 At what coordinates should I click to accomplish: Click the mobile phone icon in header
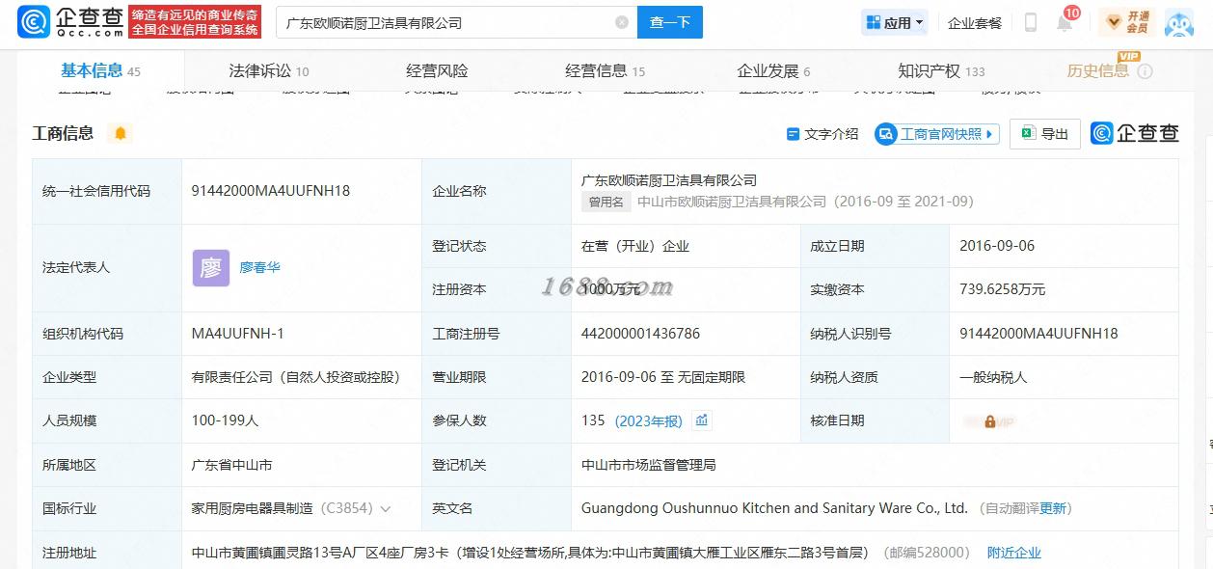pyautogui.click(x=1031, y=22)
